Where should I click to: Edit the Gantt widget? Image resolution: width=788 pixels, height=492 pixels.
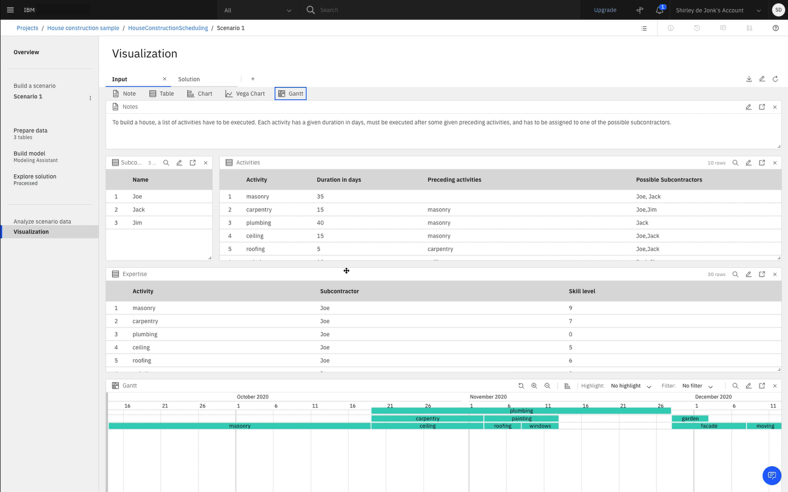[x=749, y=386]
